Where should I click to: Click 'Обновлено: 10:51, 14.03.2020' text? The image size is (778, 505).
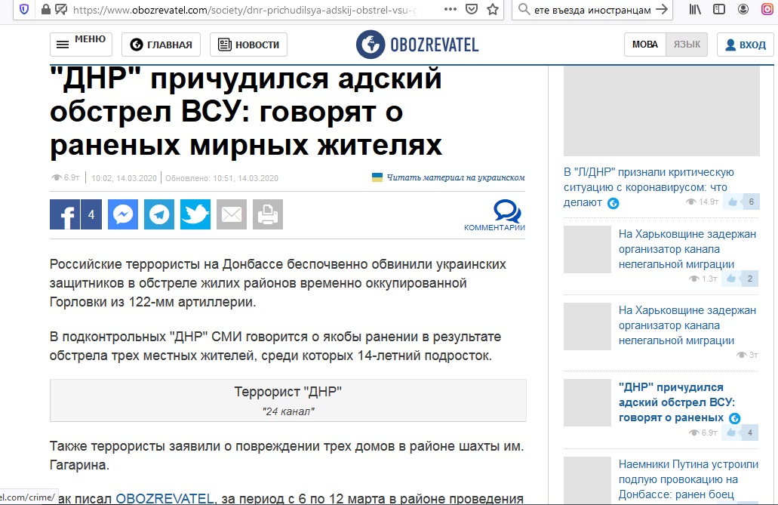click(222, 178)
